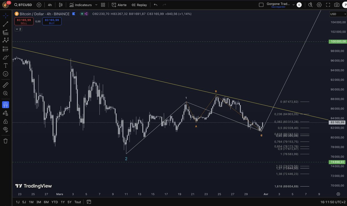
Task: Open the indicator templates grid
Action: point(103,5)
